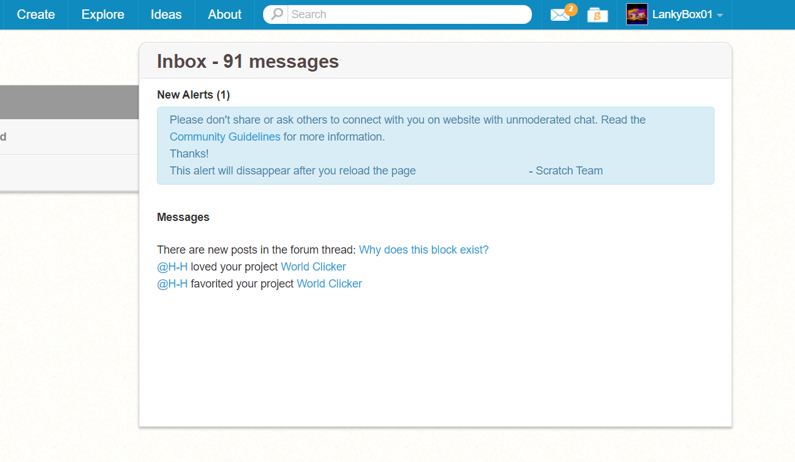This screenshot has width=795, height=462.
Task: Open @H-H profile in loved message
Action: click(172, 267)
